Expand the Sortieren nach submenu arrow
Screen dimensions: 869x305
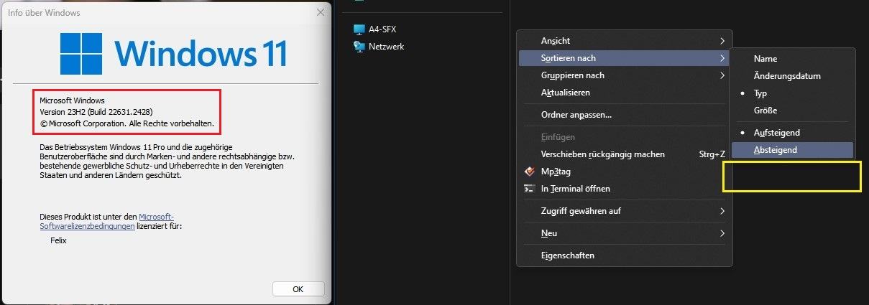pyautogui.click(x=722, y=58)
